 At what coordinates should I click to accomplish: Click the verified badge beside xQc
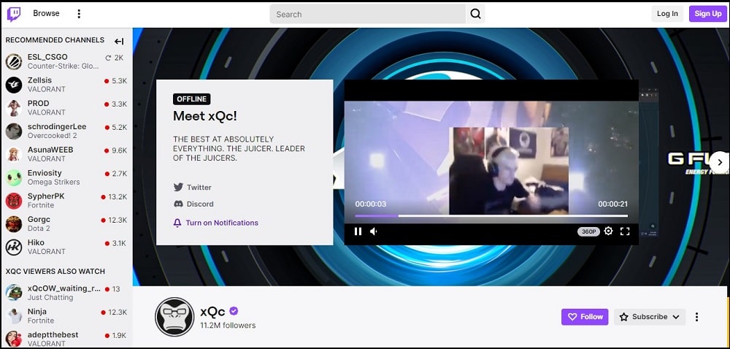pos(234,311)
